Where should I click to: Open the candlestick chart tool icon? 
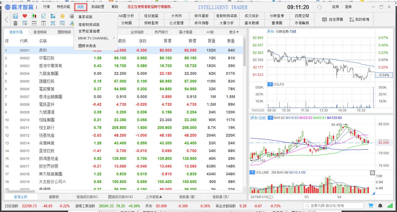[x=34, y=16]
